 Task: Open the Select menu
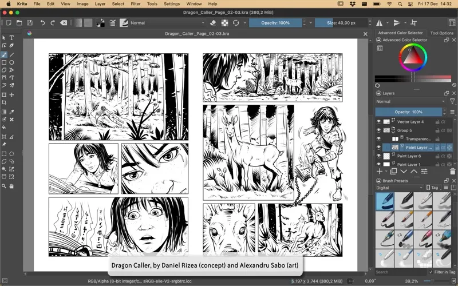(x=118, y=4)
